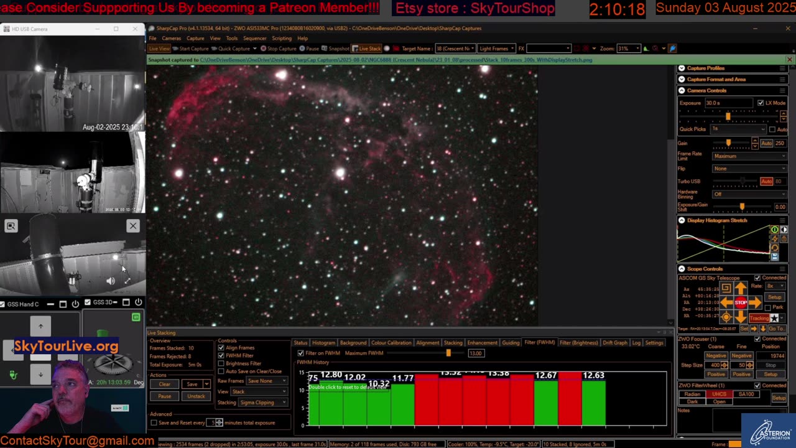Click the Pause button in Live Stacking
This screenshot has width=796, height=448.
[164, 396]
